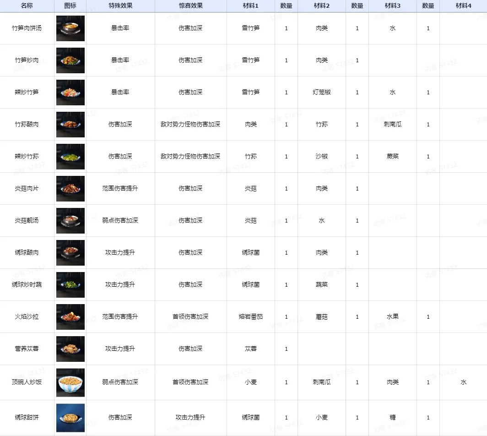
Task: Click the dish name 炎菇肉片
Action: (27, 188)
